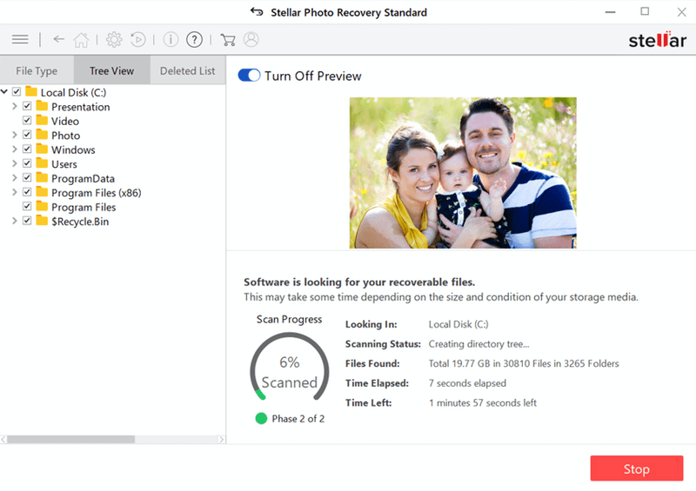This screenshot has height=491, width=696.
Task: Return to the Home screen icon
Action: click(81, 40)
